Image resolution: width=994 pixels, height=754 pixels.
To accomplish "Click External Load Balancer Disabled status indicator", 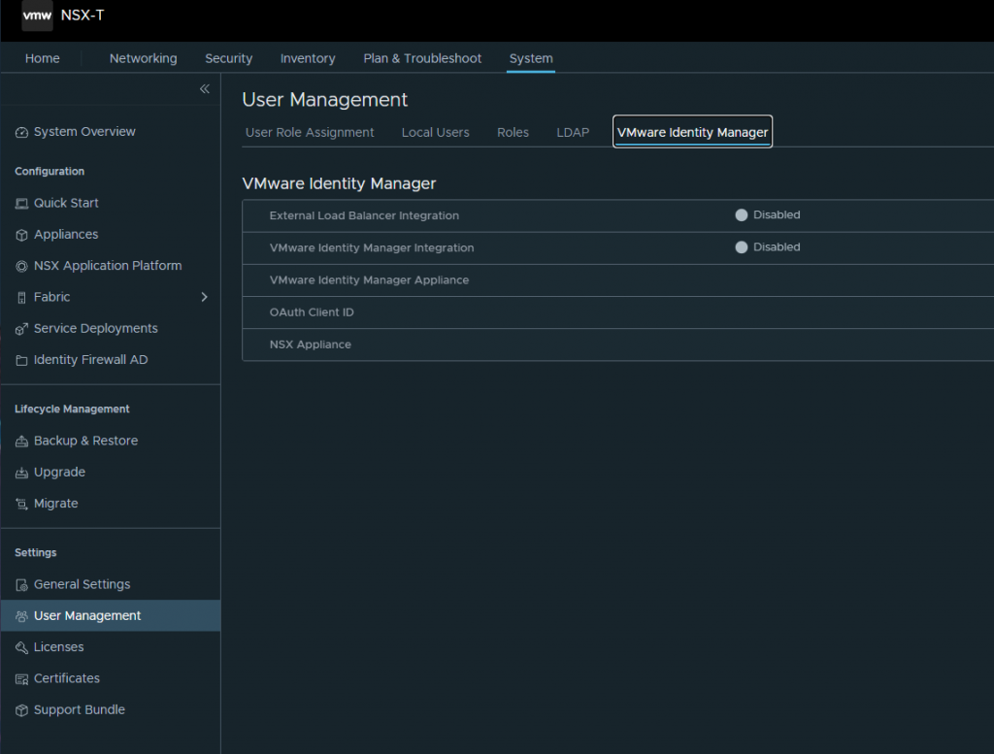I will [x=742, y=215].
